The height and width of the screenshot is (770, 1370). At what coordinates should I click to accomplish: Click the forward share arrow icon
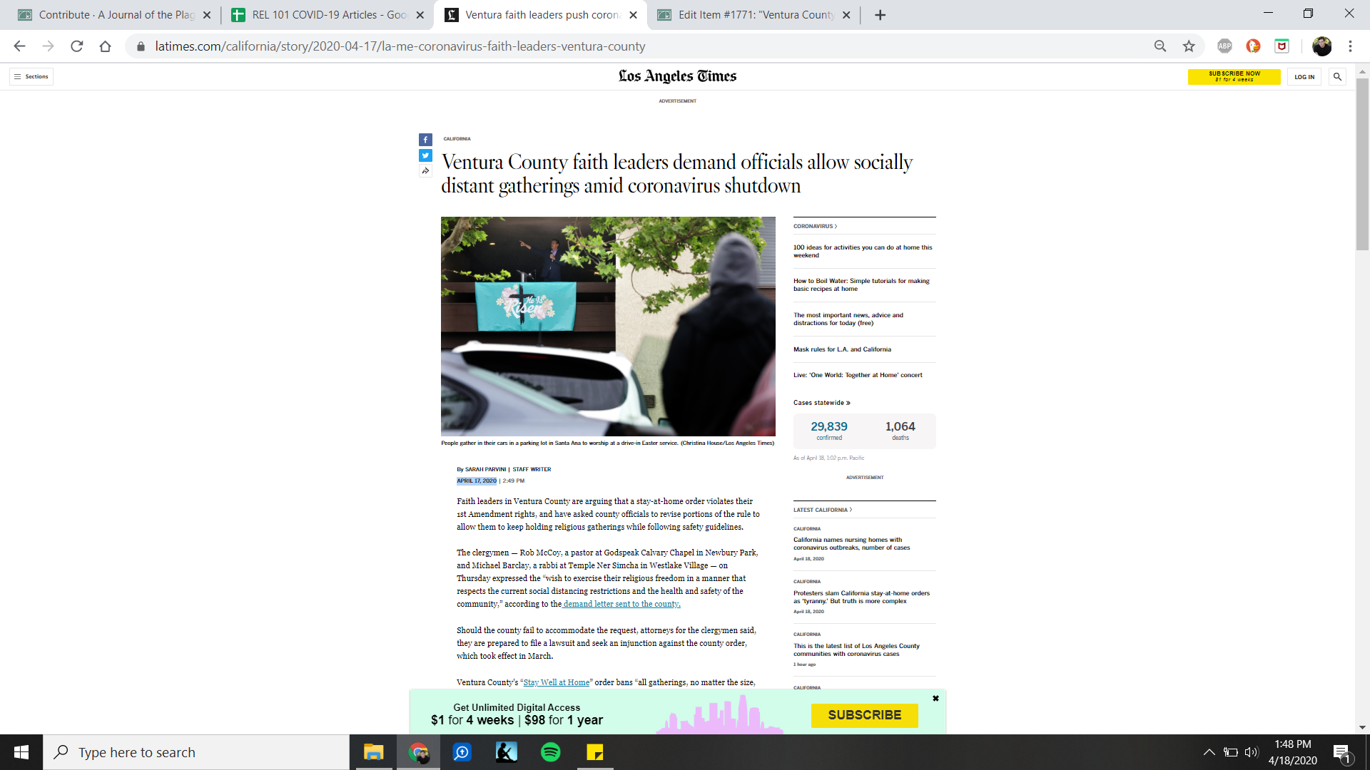point(425,171)
